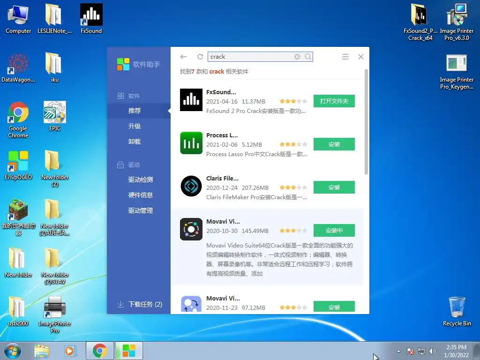Select the DataWagon desktop shortcut

[18, 67]
